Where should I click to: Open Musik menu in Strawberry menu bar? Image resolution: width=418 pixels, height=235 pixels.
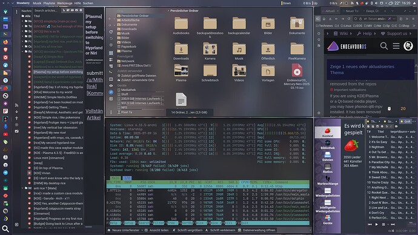(37, 3)
